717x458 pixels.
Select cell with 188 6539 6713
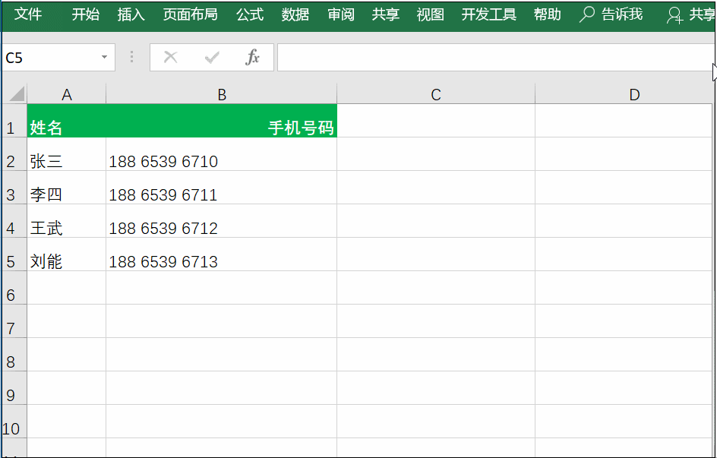222,254
